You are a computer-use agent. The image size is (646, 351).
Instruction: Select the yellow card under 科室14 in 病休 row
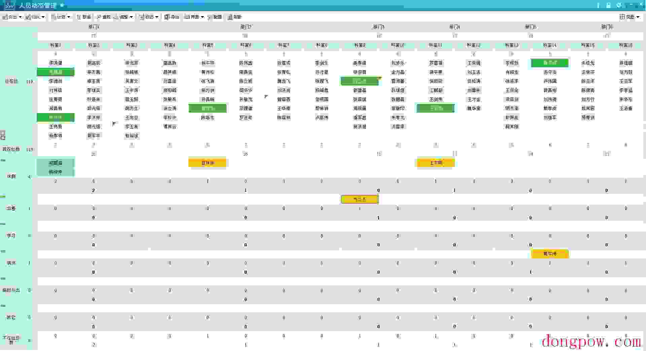click(x=550, y=254)
